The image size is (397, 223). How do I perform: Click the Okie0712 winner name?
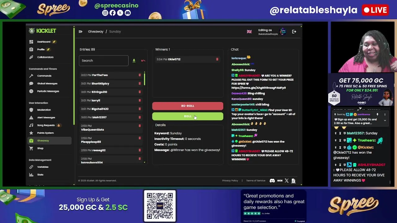174,59
